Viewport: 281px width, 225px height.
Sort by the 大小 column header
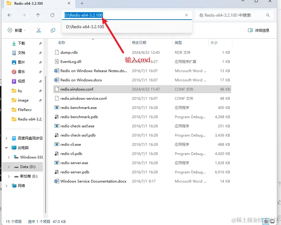[x=214, y=42]
